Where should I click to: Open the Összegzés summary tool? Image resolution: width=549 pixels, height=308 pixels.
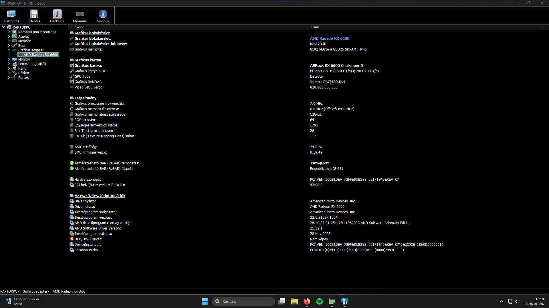tap(11, 16)
